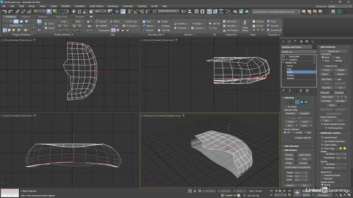Click the second Show Cage color swatch

345,148
